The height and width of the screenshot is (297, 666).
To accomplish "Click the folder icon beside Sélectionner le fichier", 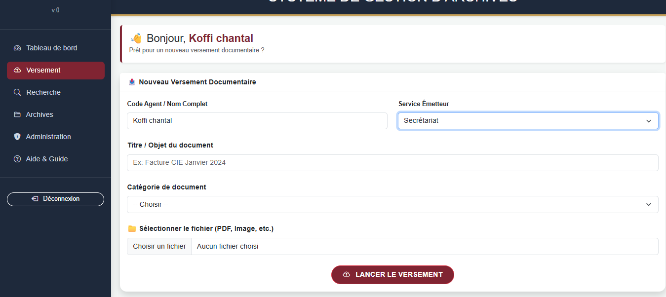I will point(131,228).
